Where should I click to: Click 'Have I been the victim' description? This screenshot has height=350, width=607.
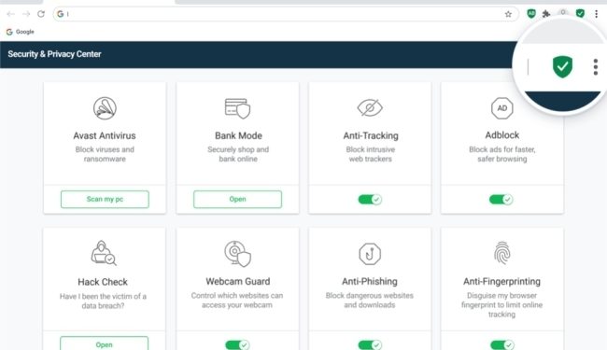(103, 301)
